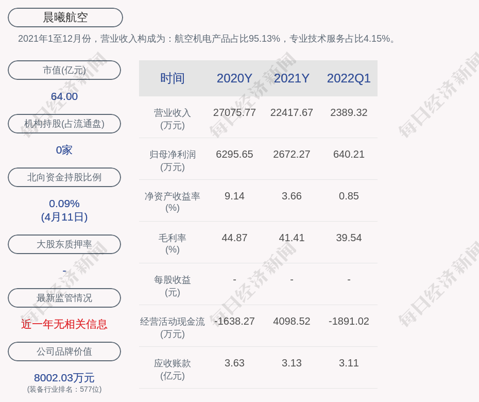Select the 0.09% northbound holding value
479x402 pixels.
pyautogui.click(x=64, y=204)
